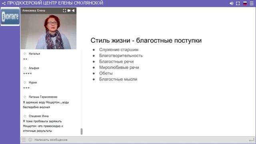Viewport: 256px width, 144px height.
Task: Click the icon beside Стаценко Инна
Action: coord(25,116)
